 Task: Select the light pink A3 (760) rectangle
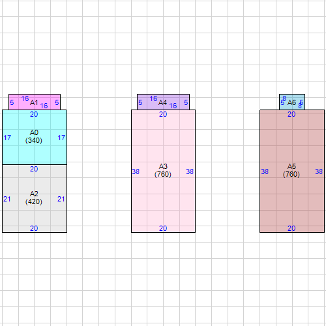pos(163,171)
